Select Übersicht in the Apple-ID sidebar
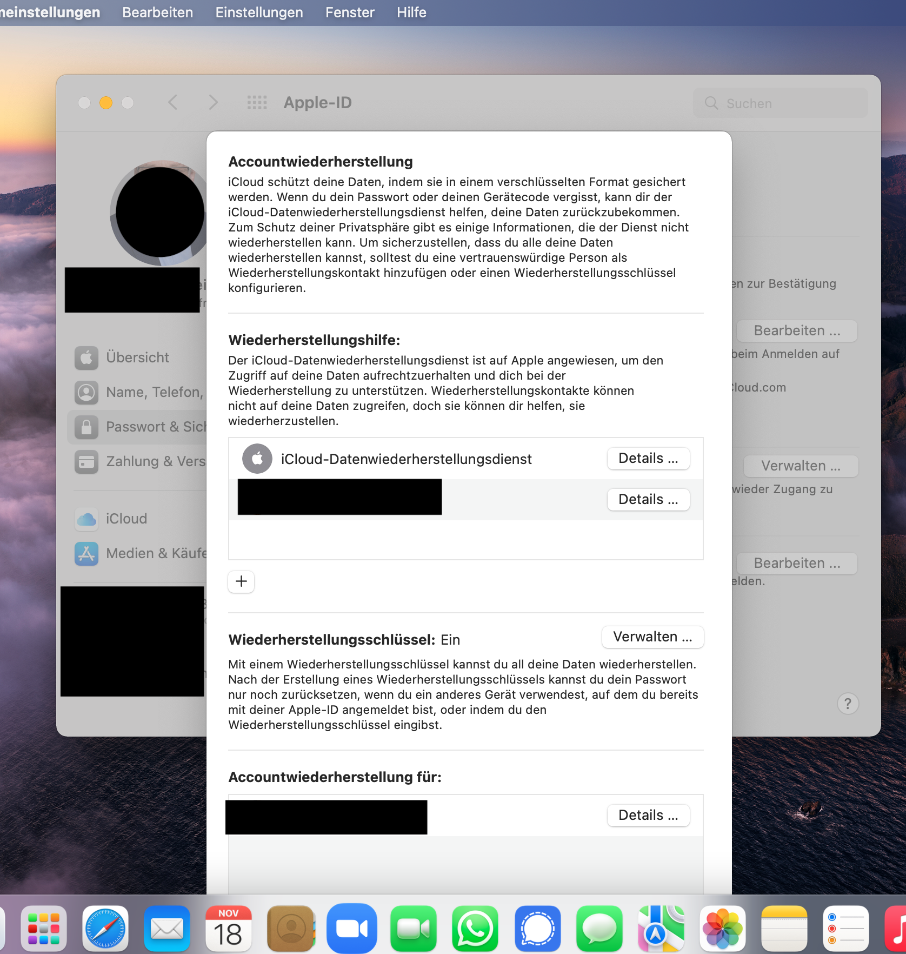Viewport: 906px width, 954px height. (x=137, y=357)
